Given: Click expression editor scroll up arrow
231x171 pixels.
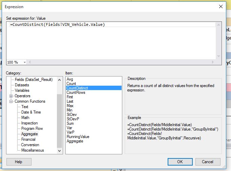Looking at the screenshot, I should pyautogui.click(x=218, y=25).
